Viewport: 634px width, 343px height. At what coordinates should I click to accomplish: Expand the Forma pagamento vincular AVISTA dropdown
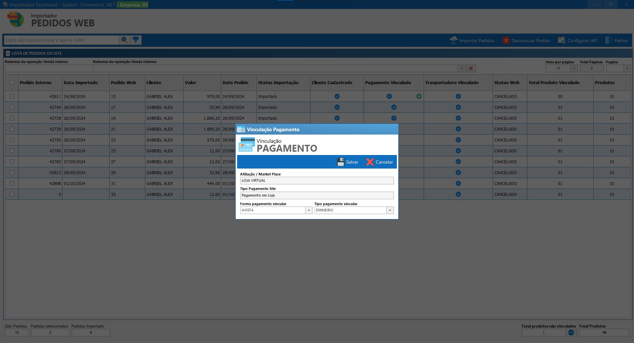click(x=308, y=210)
